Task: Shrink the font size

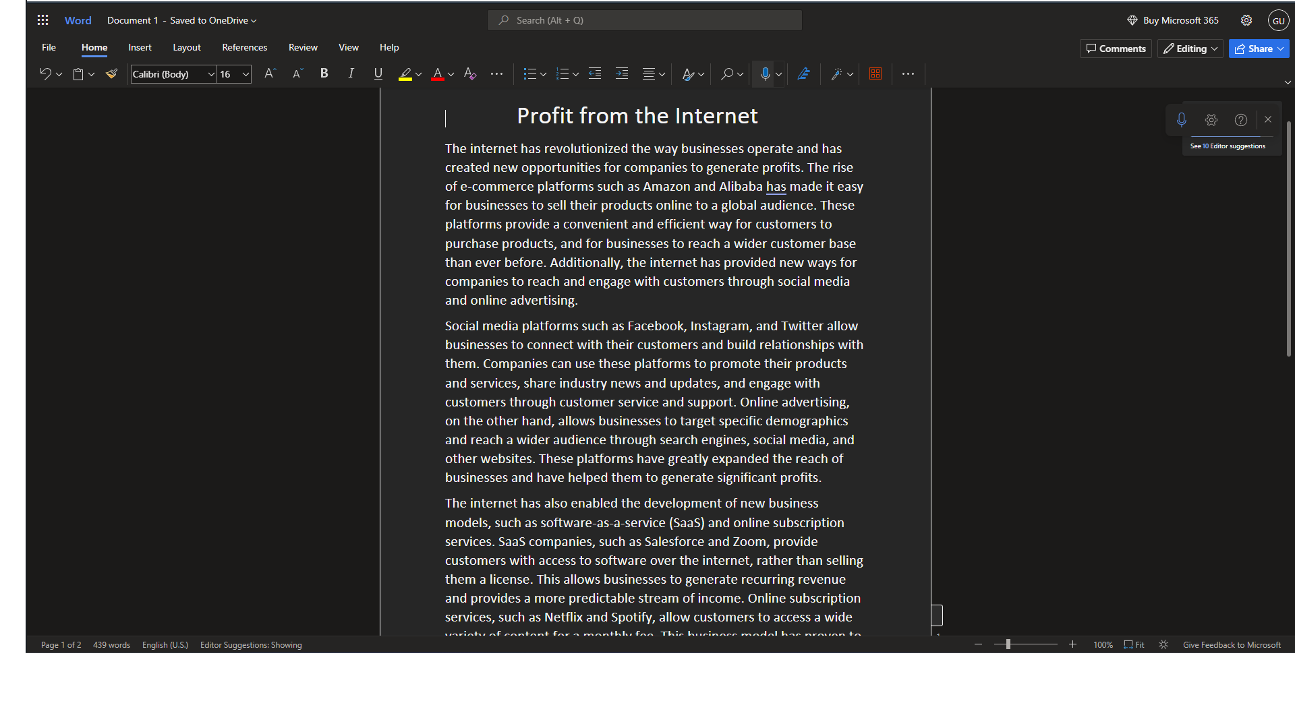Action: click(297, 73)
